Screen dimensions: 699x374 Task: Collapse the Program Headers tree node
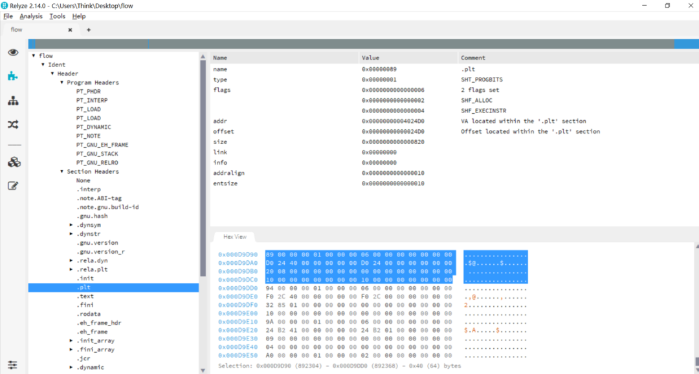tap(61, 83)
